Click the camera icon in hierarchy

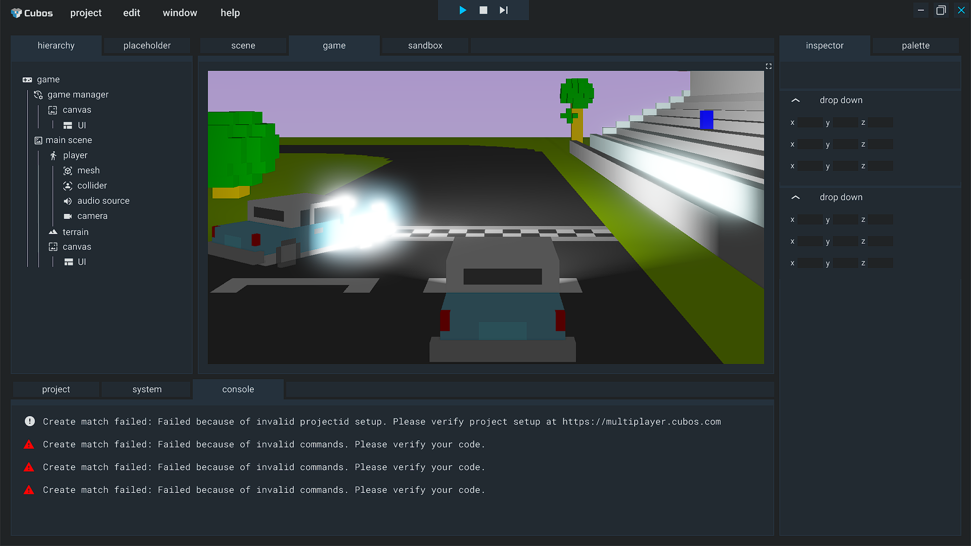pyautogui.click(x=68, y=216)
